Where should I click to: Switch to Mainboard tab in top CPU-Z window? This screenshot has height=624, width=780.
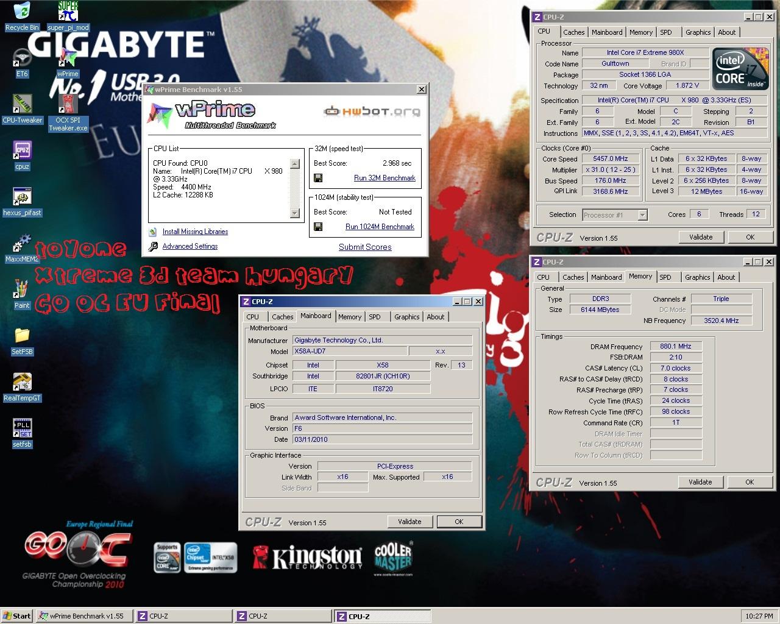607,32
